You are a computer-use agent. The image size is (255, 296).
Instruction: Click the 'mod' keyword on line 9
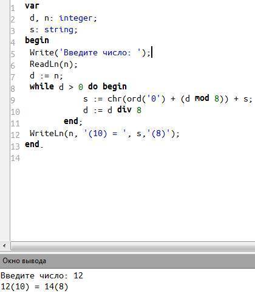(202, 98)
